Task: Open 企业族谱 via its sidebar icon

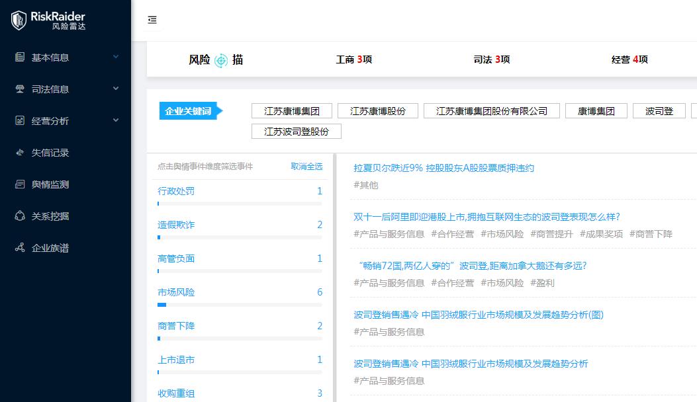Action: 19,247
